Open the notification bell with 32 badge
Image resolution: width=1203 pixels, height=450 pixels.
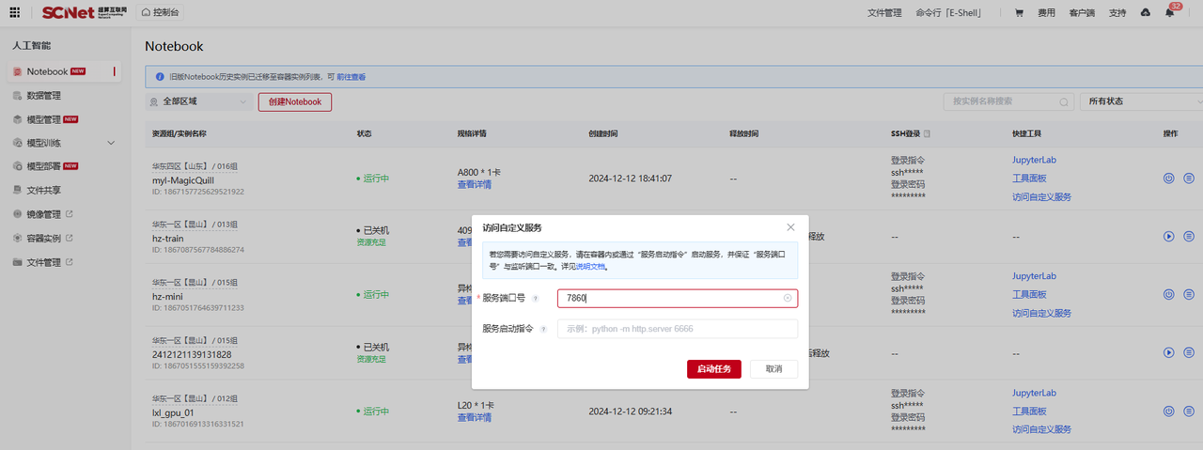click(1170, 13)
